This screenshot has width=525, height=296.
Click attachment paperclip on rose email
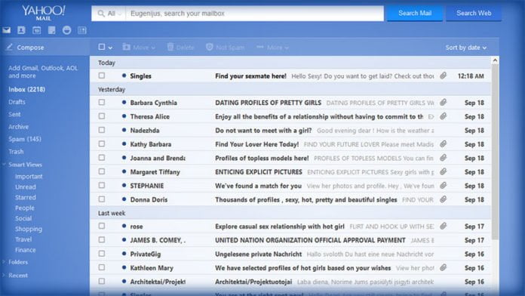point(443,226)
